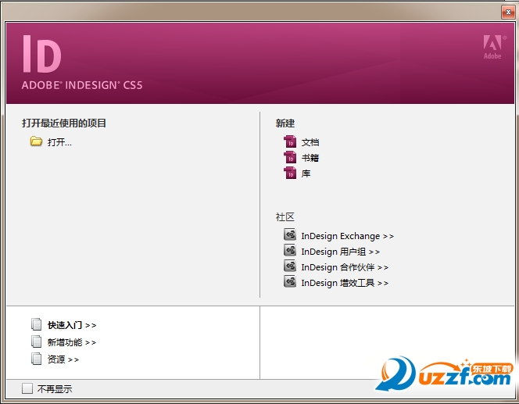Click the page icon beside 资源

point(37,359)
